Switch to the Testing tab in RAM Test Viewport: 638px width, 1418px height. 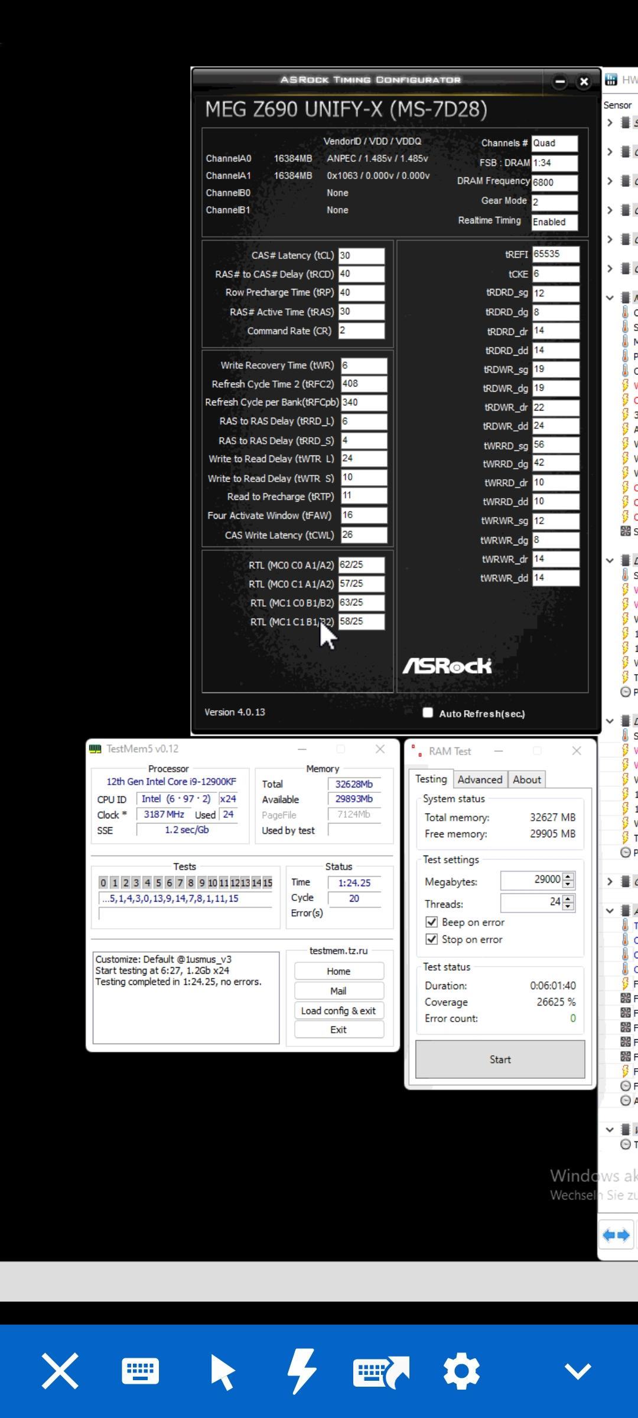[x=431, y=779]
